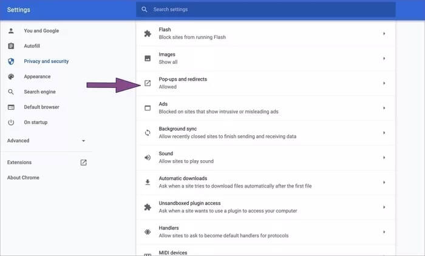Click the puzzle piece icon for Flash
Viewport: 425px width, 256px height.
click(x=148, y=33)
